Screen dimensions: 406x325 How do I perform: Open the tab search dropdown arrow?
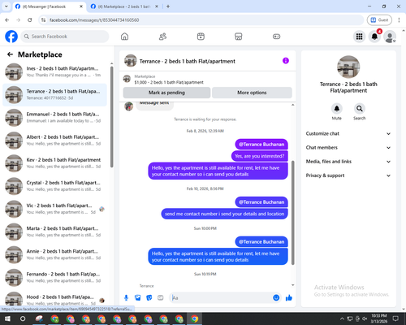[x=6, y=6]
